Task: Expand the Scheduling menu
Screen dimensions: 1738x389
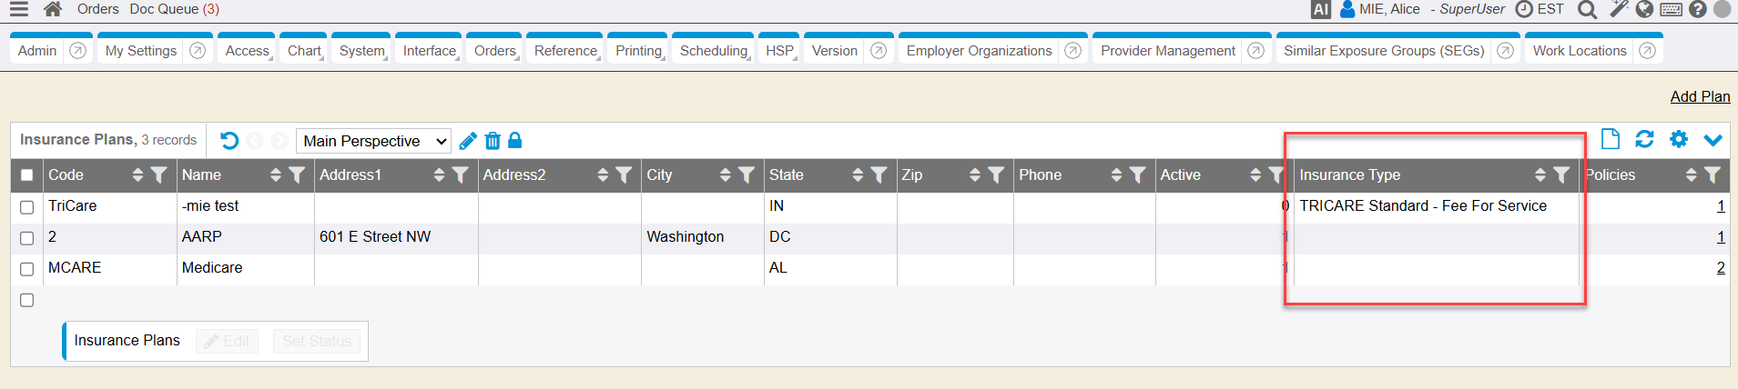Action: 714,51
